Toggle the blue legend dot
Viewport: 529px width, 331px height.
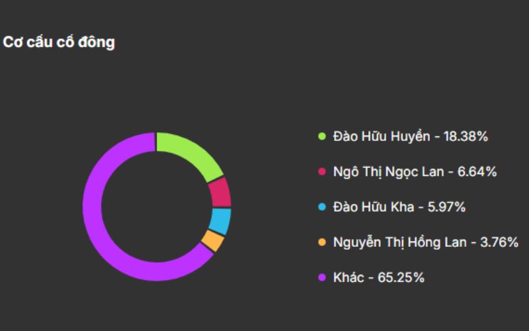point(322,207)
